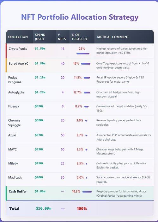Click the % OF TREASURY column header
The height and width of the screenshot is (222, 158).
(x=79, y=37)
